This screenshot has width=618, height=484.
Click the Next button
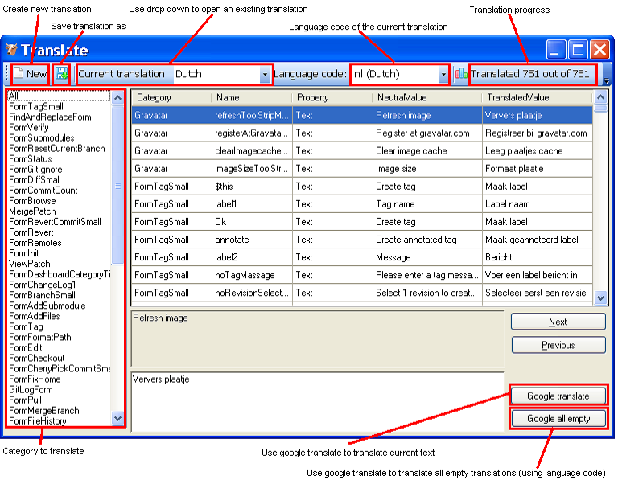[558, 322]
